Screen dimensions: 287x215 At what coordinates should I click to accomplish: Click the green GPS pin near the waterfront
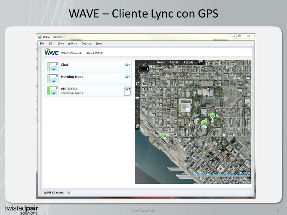pos(164,136)
